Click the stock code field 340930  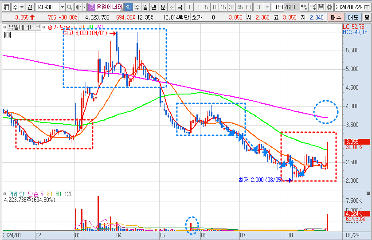47,8
